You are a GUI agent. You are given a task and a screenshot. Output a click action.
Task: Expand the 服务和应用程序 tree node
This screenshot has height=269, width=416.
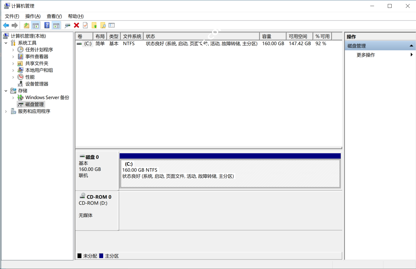click(x=6, y=111)
